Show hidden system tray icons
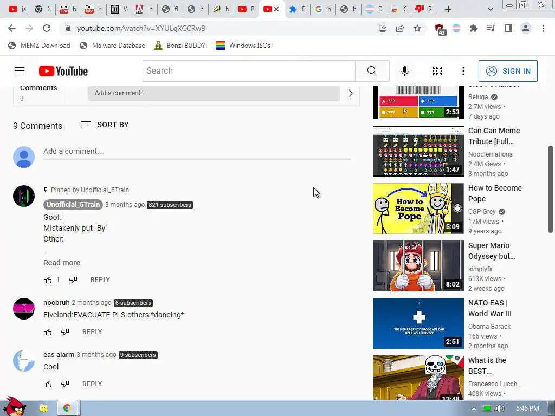 click(474, 408)
